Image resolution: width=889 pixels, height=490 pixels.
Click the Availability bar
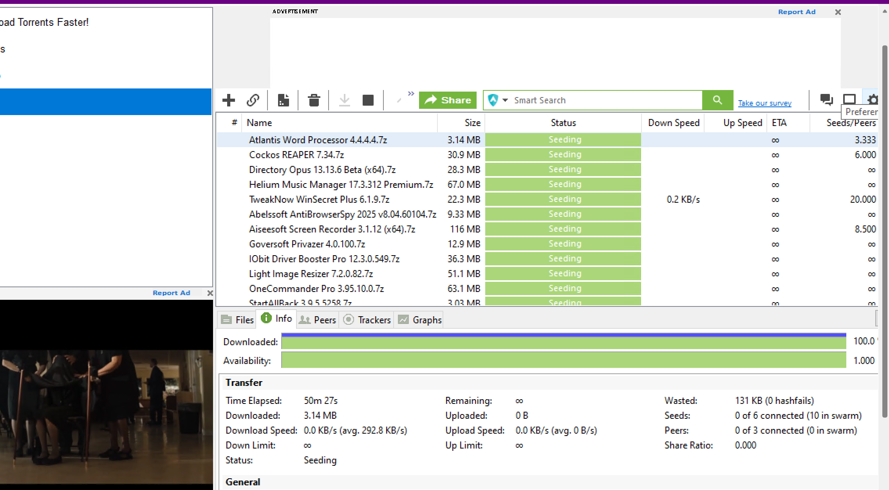[x=564, y=360]
